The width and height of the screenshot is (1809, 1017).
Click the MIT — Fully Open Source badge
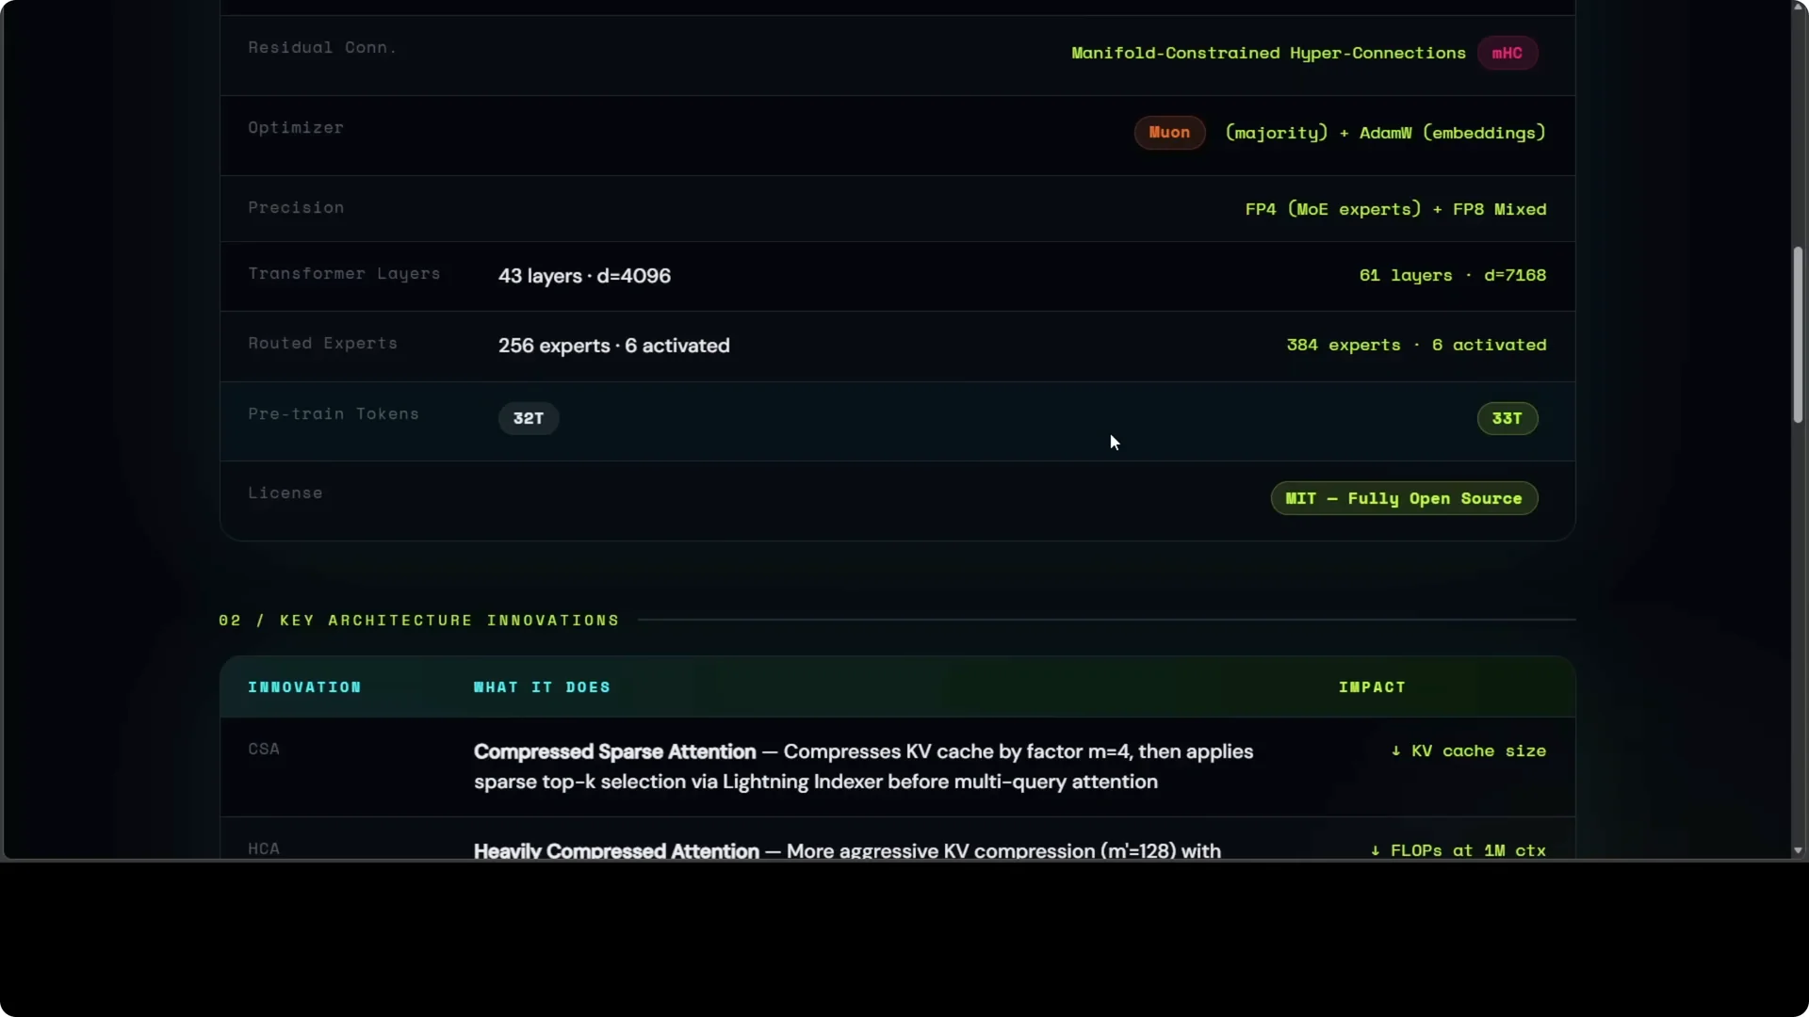1404,498
